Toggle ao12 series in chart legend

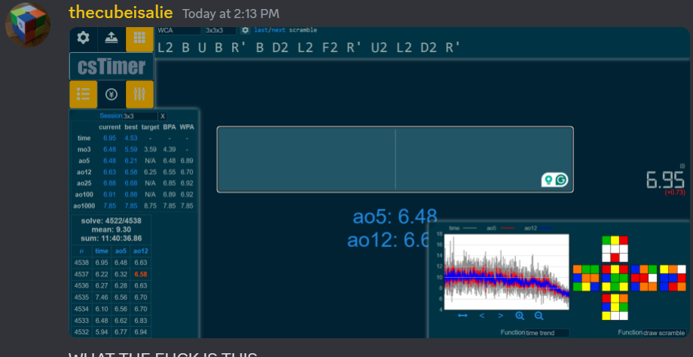[x=538, y=228]
